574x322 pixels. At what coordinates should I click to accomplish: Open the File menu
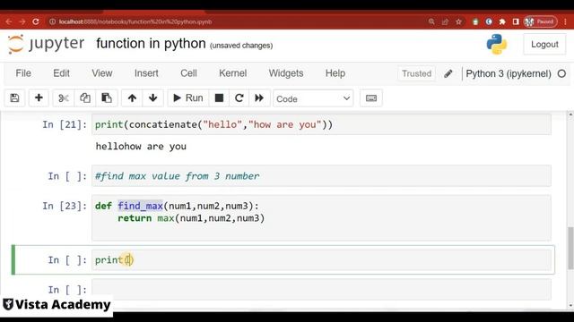(23, 73)
